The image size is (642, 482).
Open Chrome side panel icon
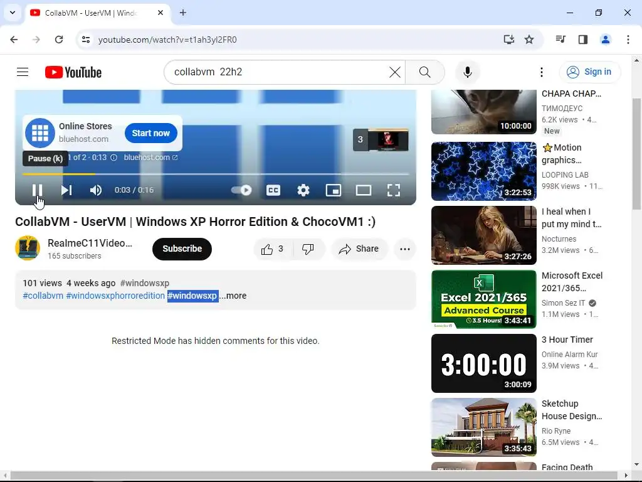pyautogui.click(x=583, y=40)
